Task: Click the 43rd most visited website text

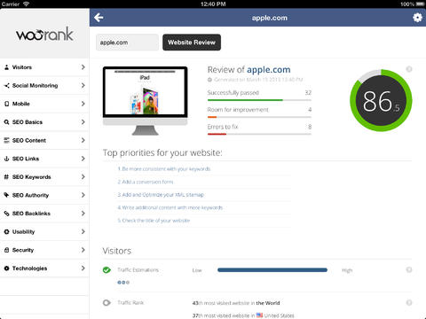Action: tap(236, 303)
